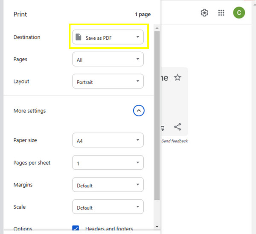Open the Google apps grid
Screen dimensions: 256x234
pyautogui.click(x=221, y=13)
